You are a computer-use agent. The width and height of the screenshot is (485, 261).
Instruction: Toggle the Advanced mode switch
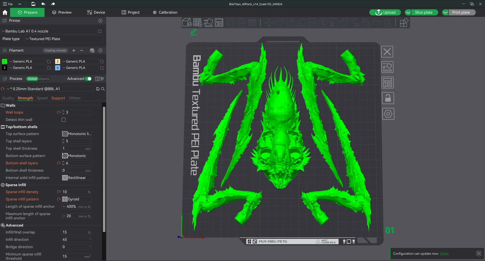pos(88,79)
